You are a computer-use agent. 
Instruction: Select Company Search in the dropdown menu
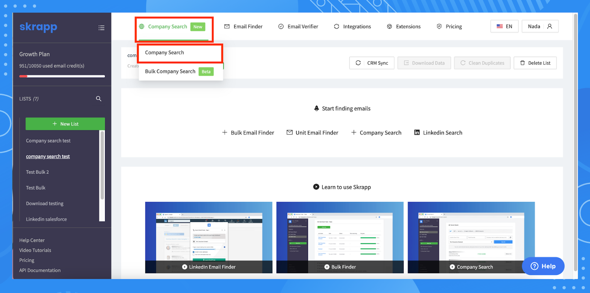(x=181, y=53)
